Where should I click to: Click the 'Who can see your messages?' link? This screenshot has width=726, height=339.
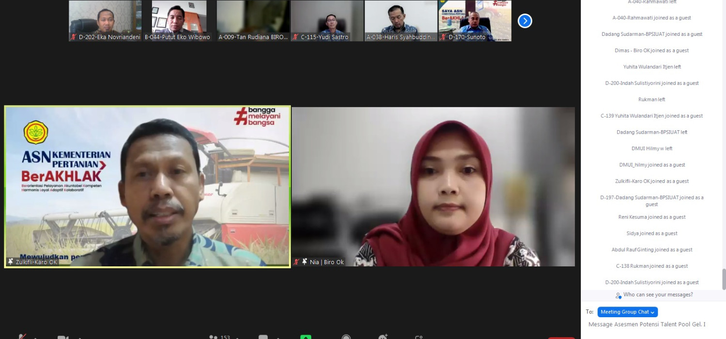[x=657, y=294]
